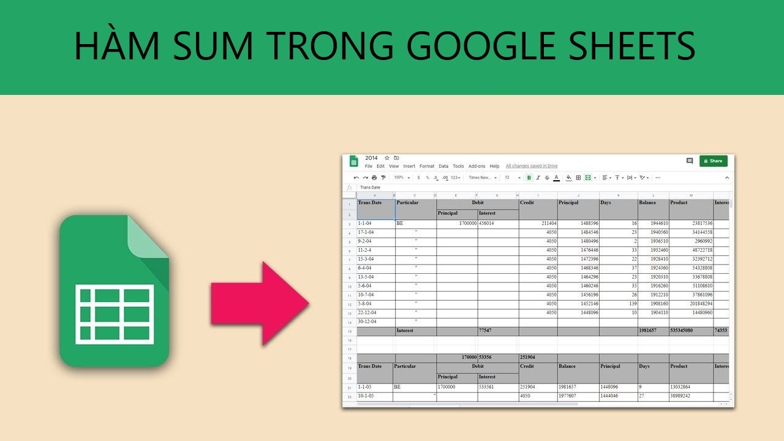784x441 pixels.
Task: Open the Format menu
Action: (427, 166)
